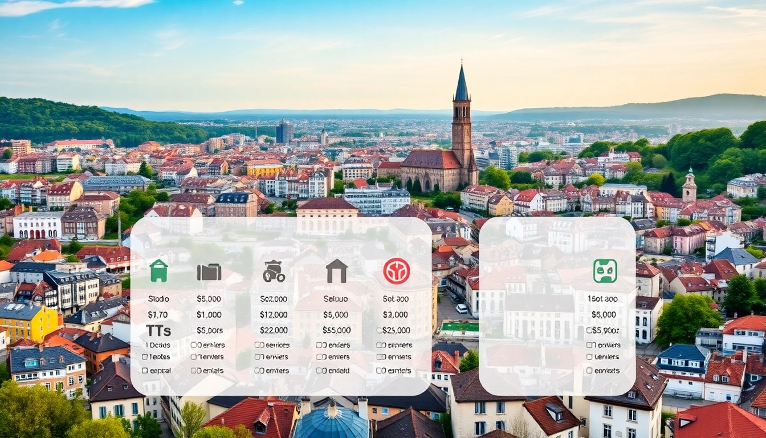766x438 pixels.
Task: Check the 'eapral' checkbox in first column
Action: (x=145, y=371)
